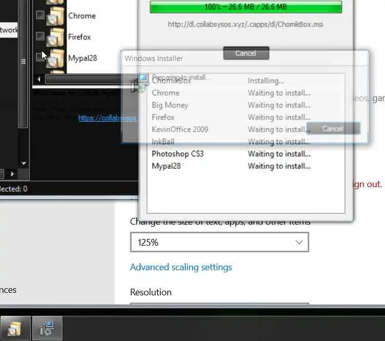
Task: Open the collabsysos hyperlink
Action: coord(107,118)
